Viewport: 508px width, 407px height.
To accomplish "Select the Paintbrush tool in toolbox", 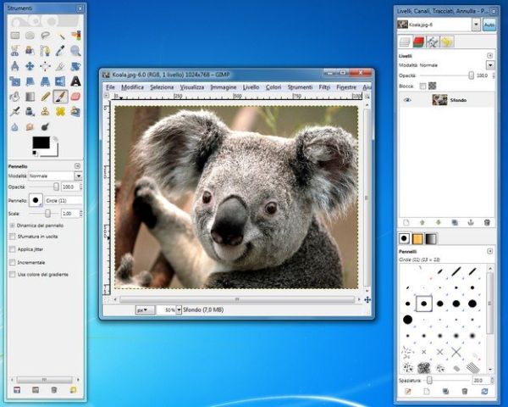I will pos(60,96).
